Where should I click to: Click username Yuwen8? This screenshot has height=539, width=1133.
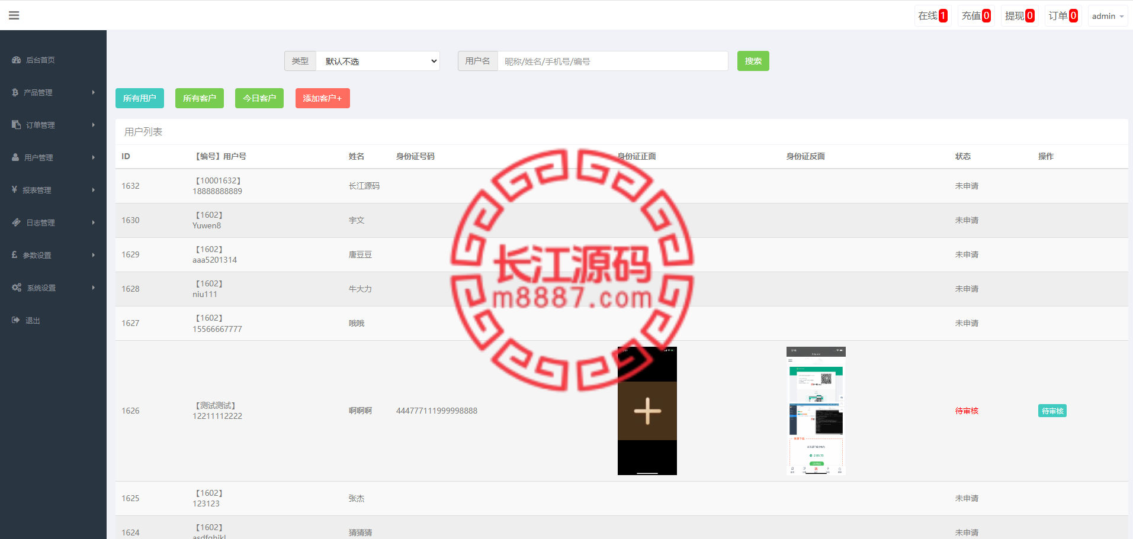pyautogui.click(x=207, y=225)
